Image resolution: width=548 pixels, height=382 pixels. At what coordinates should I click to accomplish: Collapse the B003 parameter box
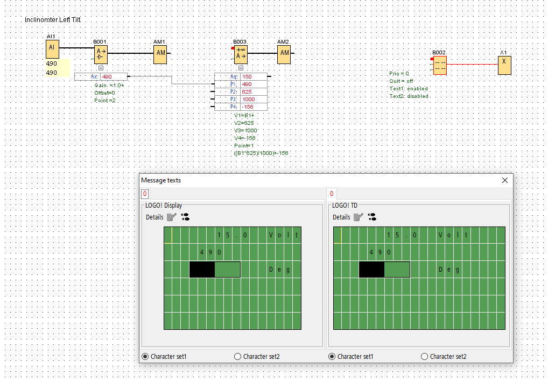pyautogui.click(x=241, y=68)
